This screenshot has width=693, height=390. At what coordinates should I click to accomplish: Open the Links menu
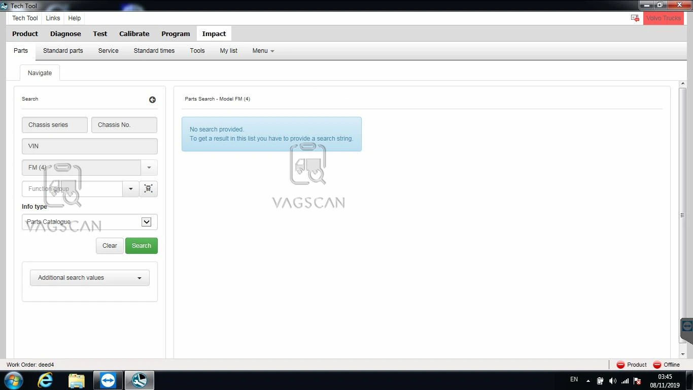(x=53, y=18)
